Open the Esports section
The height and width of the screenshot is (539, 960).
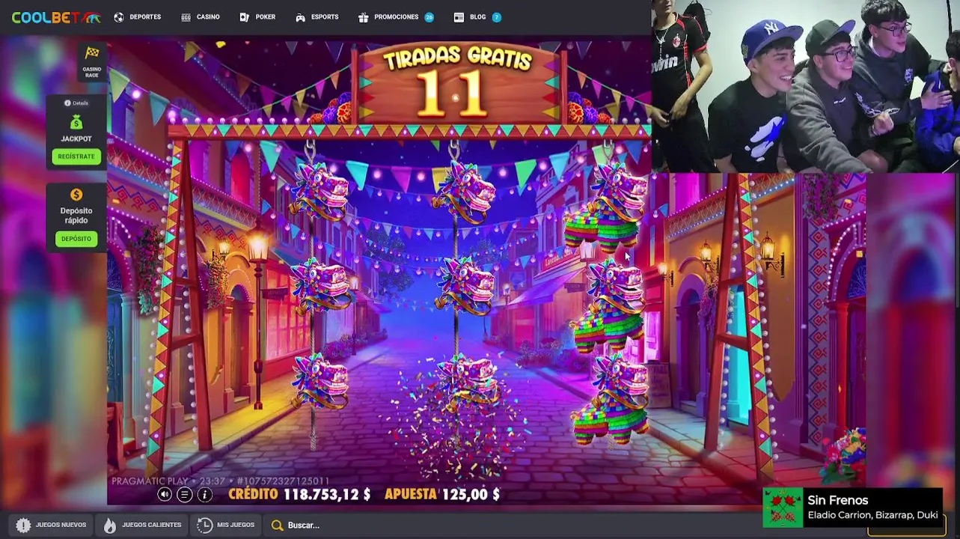tap(317, 17)
